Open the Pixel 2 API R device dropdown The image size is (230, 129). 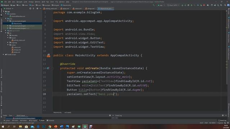173,5
